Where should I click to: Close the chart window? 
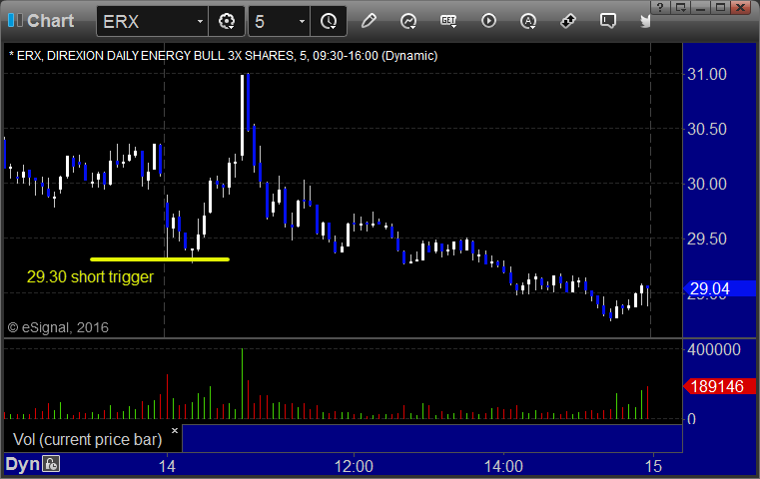741,7
